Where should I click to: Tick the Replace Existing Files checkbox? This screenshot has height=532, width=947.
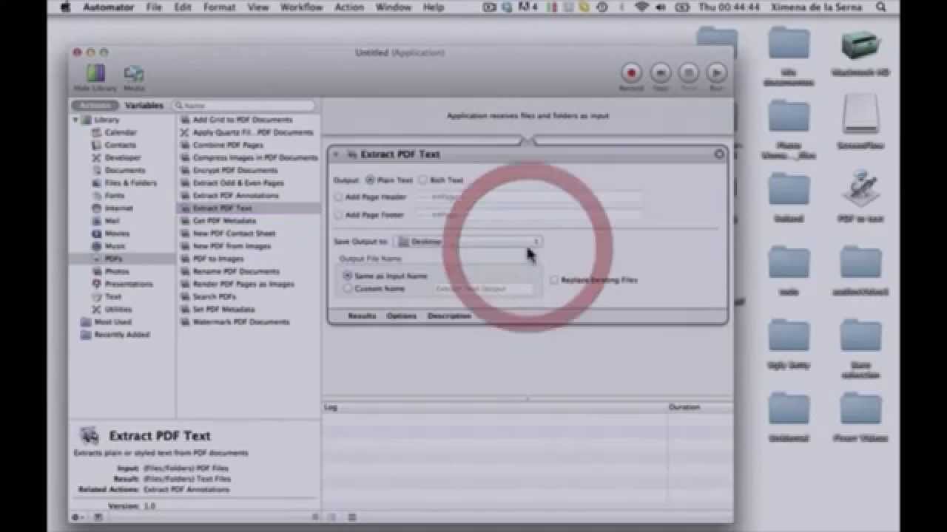tap(554, 280)
